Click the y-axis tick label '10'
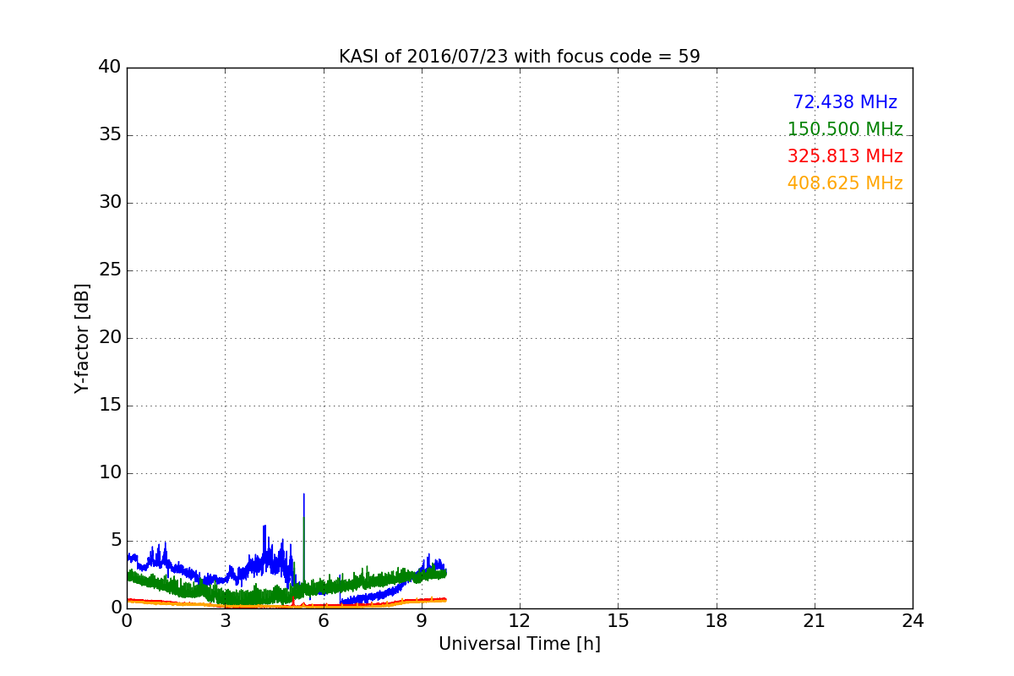 tap(110, 472)
